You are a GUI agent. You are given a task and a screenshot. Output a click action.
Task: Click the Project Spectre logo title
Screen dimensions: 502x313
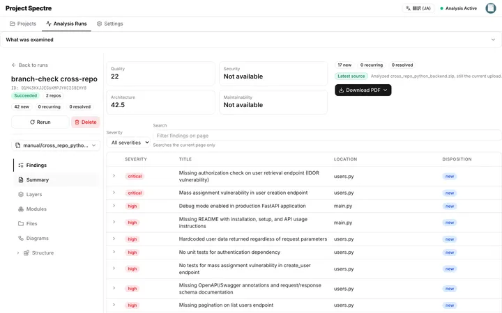coord(29,8)
